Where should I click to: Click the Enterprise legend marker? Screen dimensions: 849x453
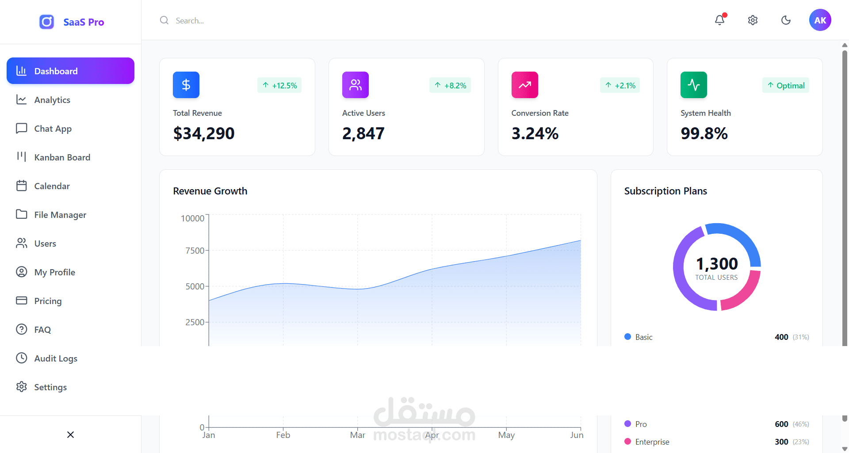[x=627, y=442]
